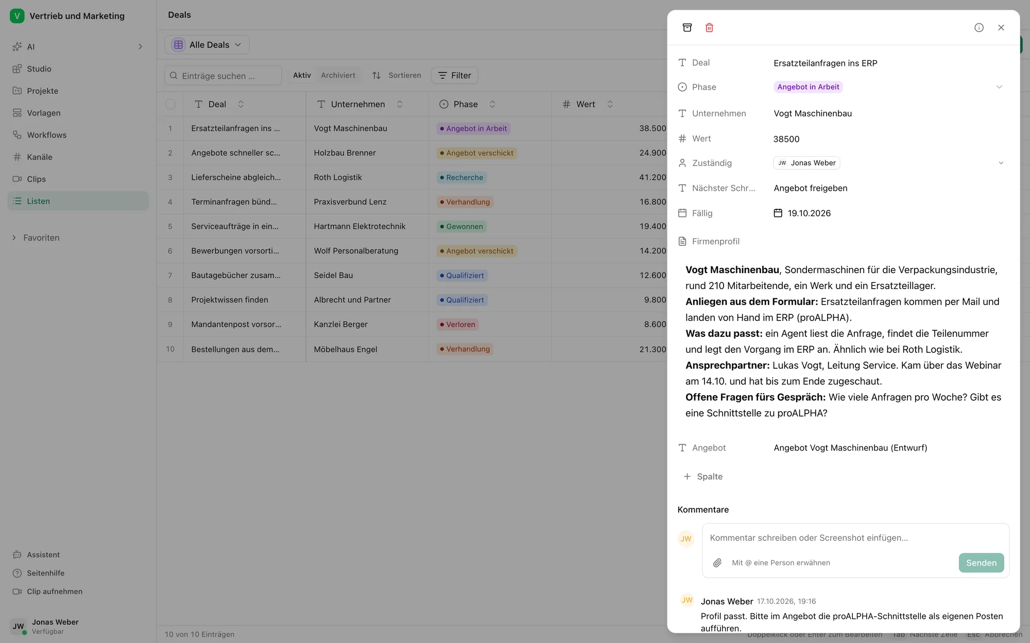Open the Zuständig dropdown chevron
1030x643 pixels.
[x=1001, y=163]
